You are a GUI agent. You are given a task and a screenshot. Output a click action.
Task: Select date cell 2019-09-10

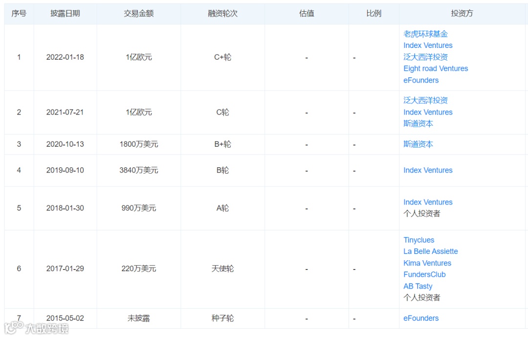click(65, 171)
